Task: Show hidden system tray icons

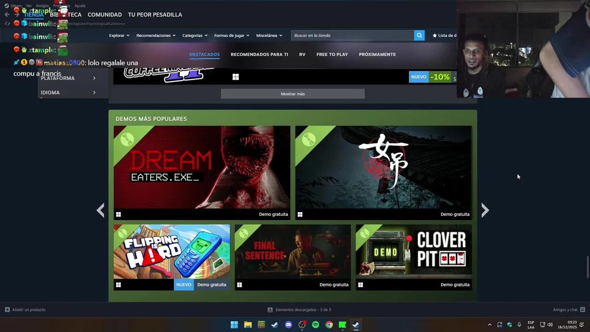Action: click(490, 325)
